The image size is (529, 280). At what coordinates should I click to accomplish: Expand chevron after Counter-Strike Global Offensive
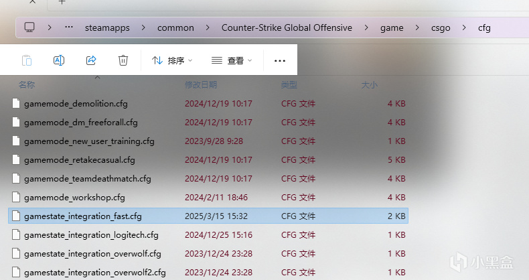(366, 27)
